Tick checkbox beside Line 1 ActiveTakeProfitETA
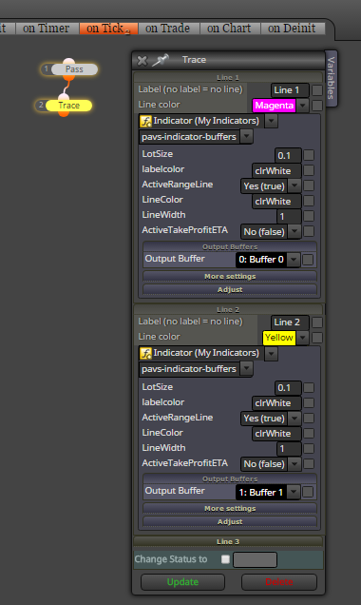Viewport: 361px width, 605px height. (x=309, y=231)
